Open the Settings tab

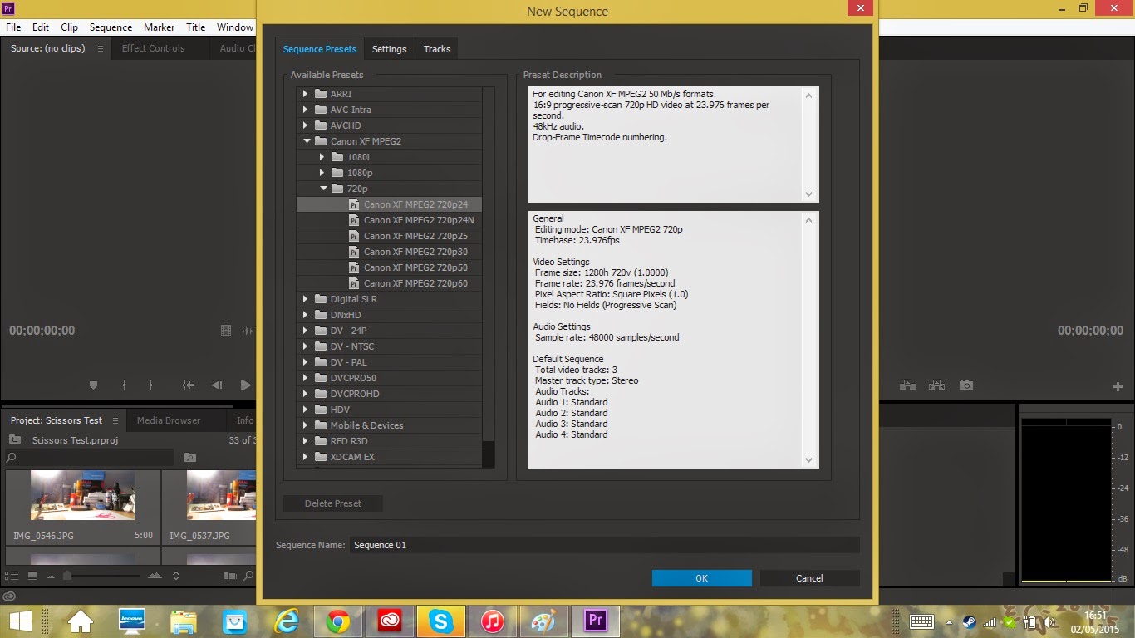click(x=389, y=49)
